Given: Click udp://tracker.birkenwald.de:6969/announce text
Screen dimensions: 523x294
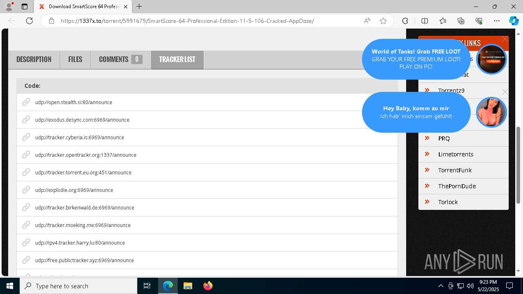Looking at the screenshot, I should (85, 207).
